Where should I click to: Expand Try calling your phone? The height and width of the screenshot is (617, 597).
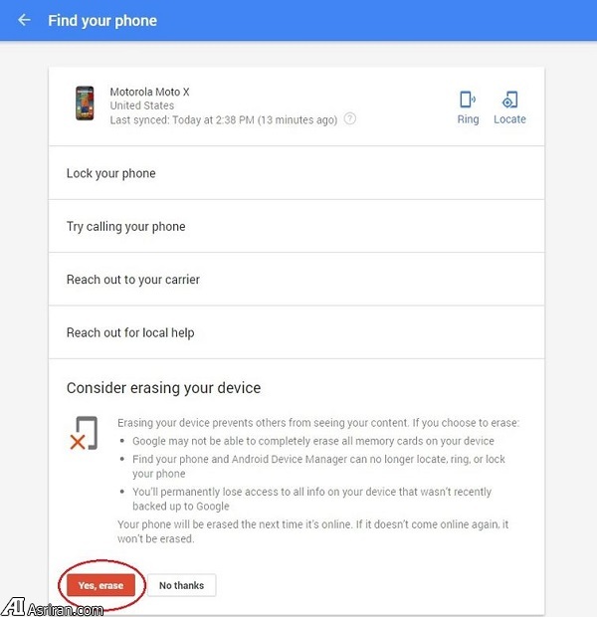coord(297,226)
